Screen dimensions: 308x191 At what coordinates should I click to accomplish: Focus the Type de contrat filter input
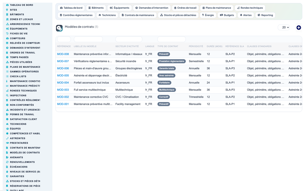(171, 39)
